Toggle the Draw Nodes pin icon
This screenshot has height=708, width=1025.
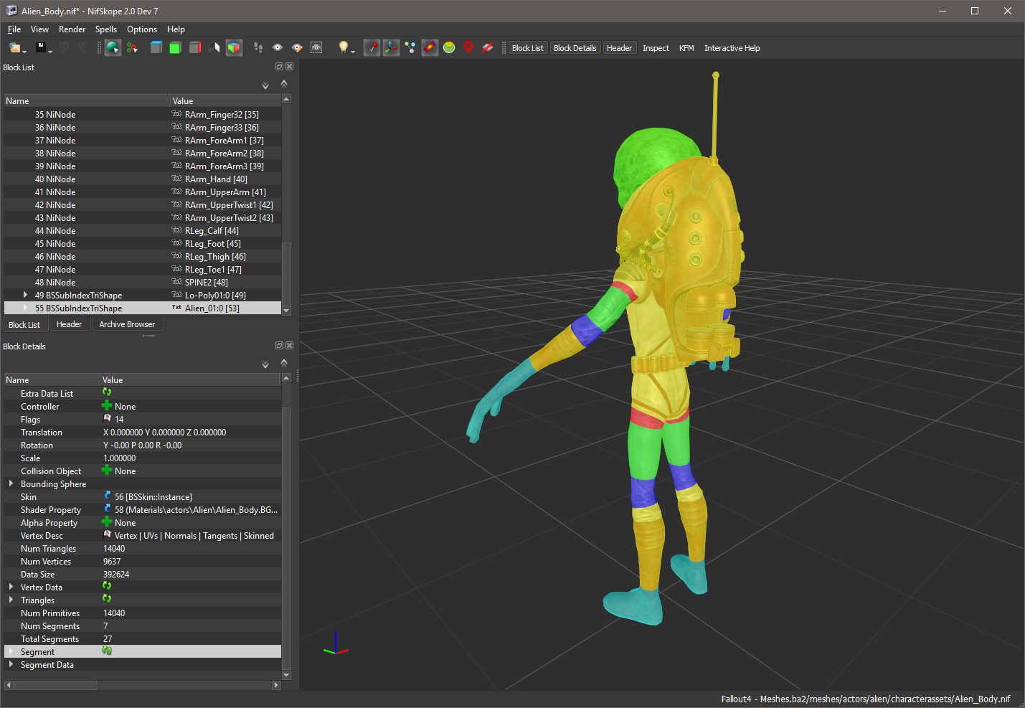point(372,47)
